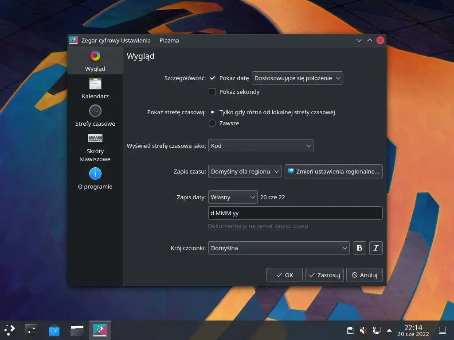Select the Plasma settings window taskbar entry
This screenshot has width=454, height=340.
[100, 330]
